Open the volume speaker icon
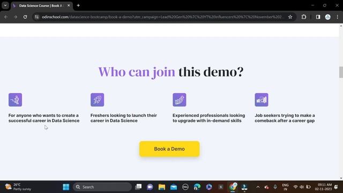 302,187
